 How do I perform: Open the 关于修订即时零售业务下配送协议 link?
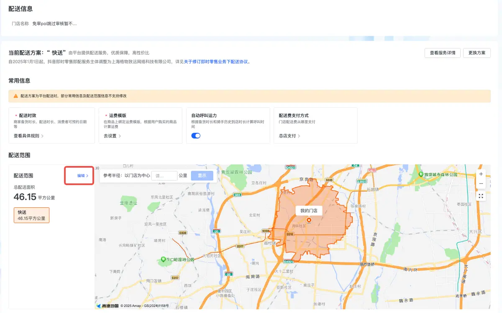coord(216,62)
